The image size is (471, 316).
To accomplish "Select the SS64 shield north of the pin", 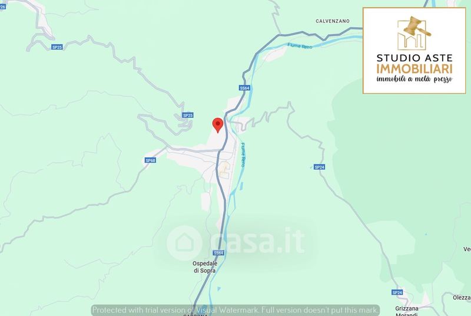I will (x=244, y=88).
